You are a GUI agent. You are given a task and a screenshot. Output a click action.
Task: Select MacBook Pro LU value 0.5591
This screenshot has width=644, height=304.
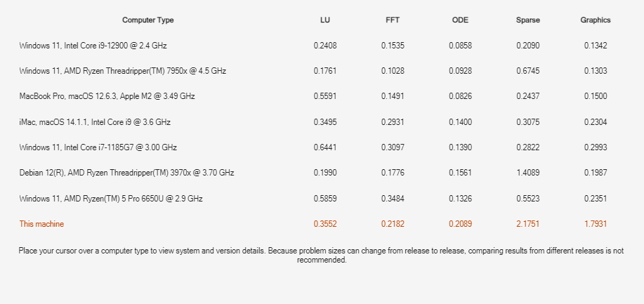coord(325,96)
